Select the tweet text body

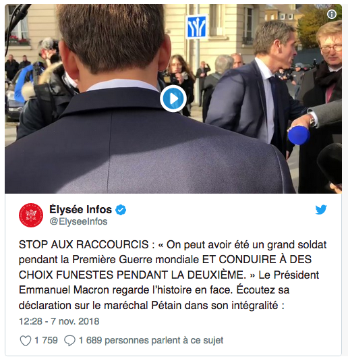pos(173,275)
